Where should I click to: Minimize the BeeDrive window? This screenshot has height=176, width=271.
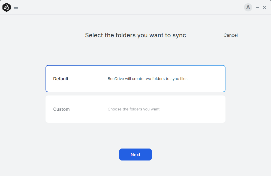tap(257, 7)
